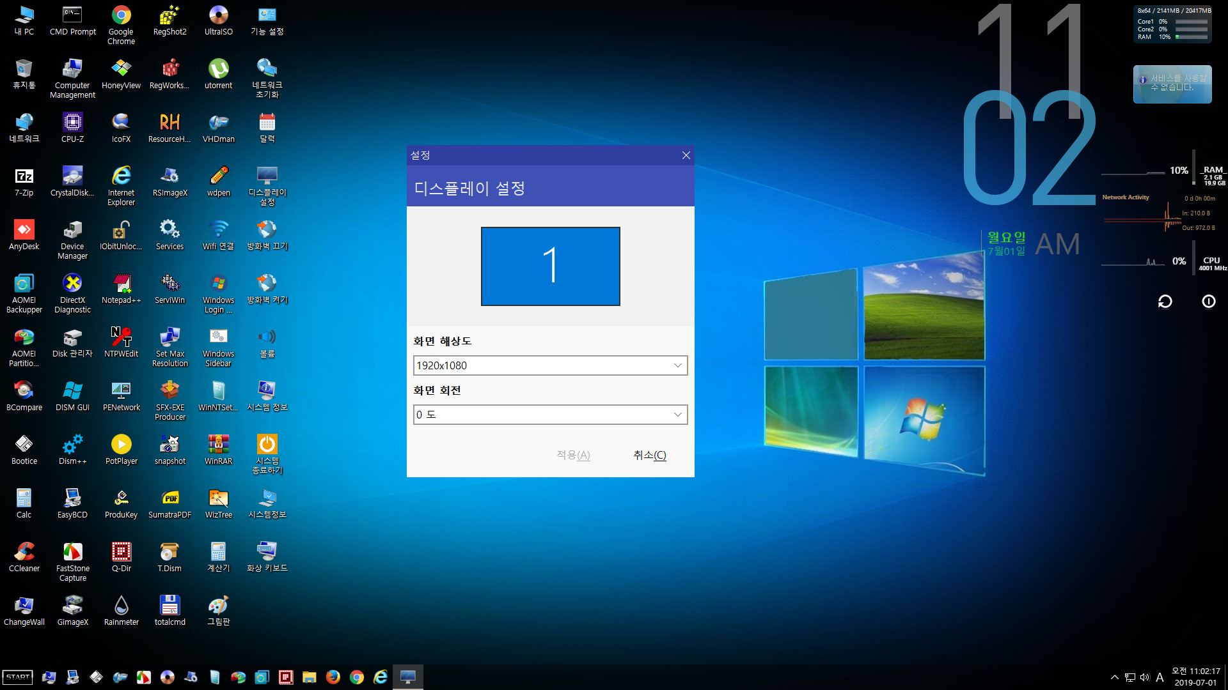
Task: Open the UltraISO desktop shortcut
Action: [219, 21]
